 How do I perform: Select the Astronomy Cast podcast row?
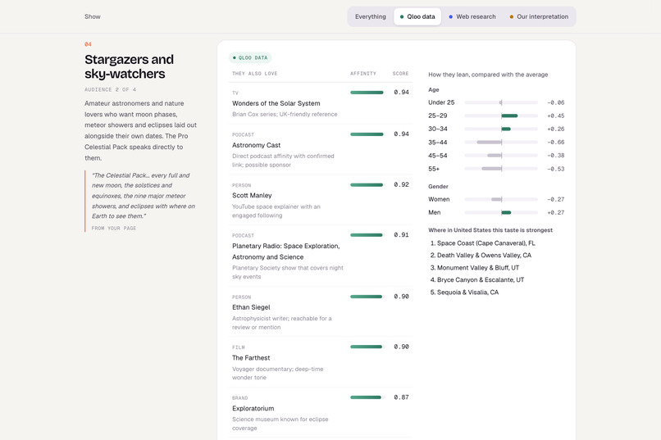coord(321,149)
